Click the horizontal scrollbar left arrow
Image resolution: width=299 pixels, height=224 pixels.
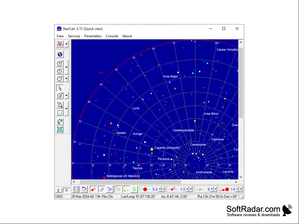click(x=74, y=182)
